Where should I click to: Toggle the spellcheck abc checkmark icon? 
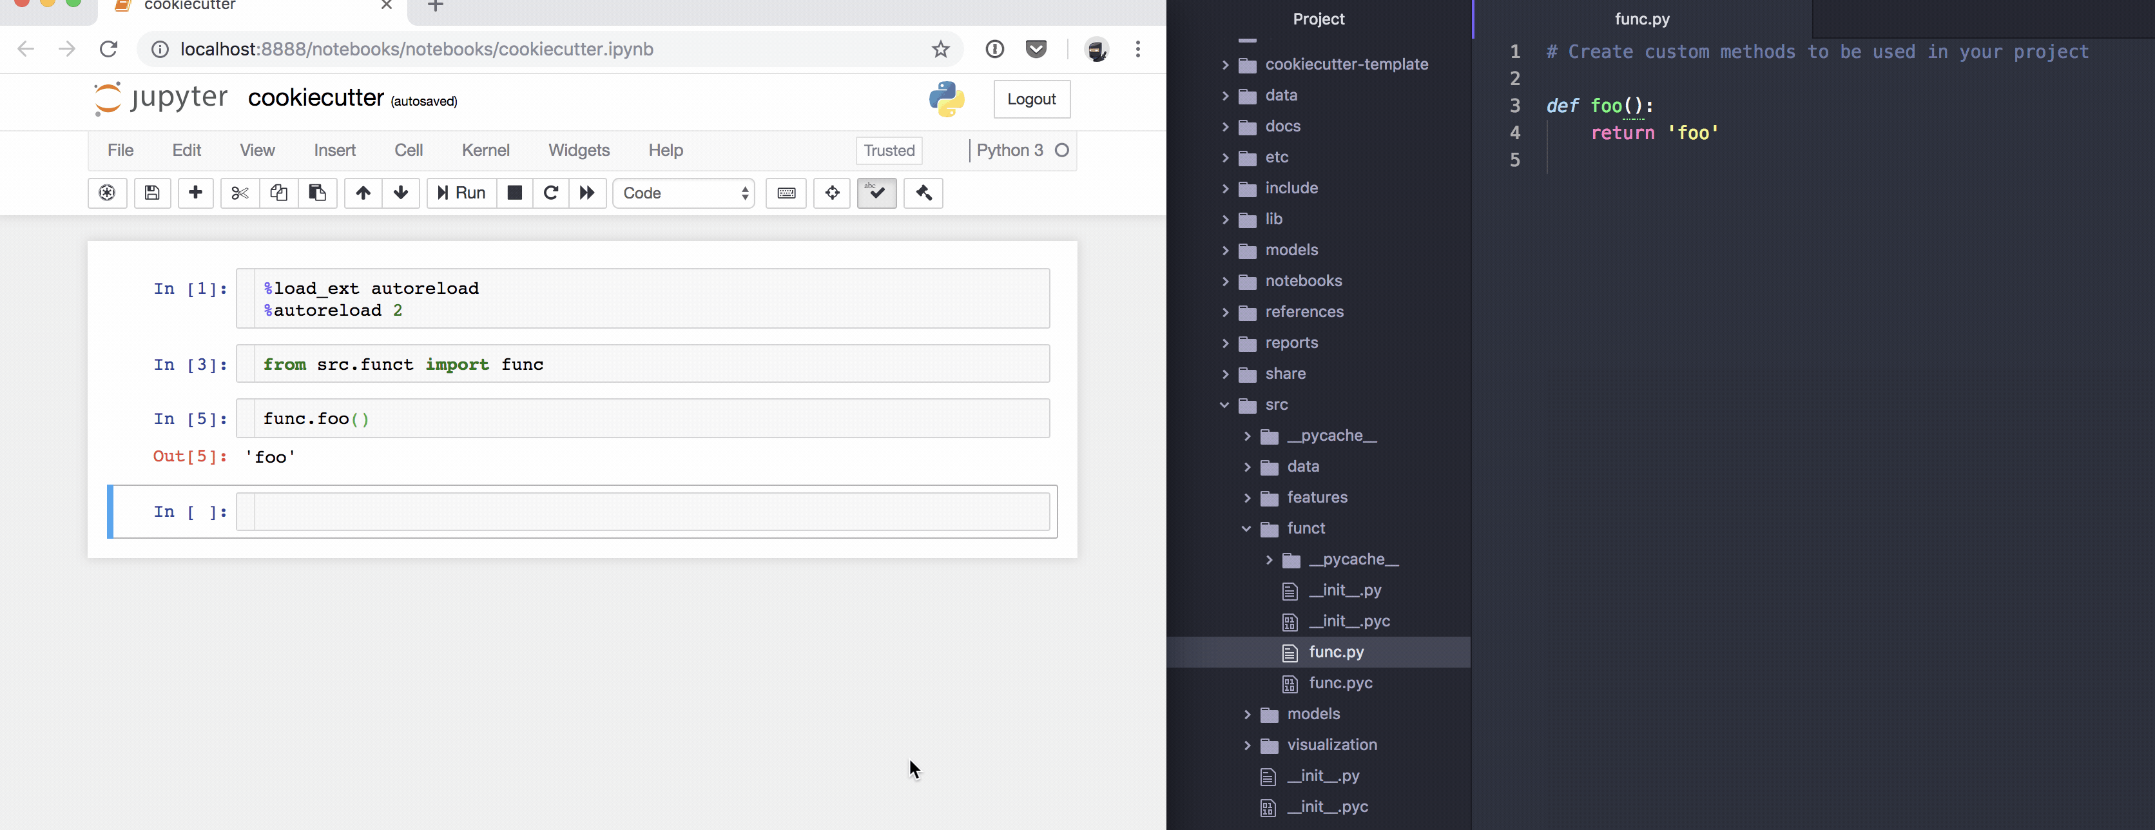pyautogui.click(x=876, y=193)
